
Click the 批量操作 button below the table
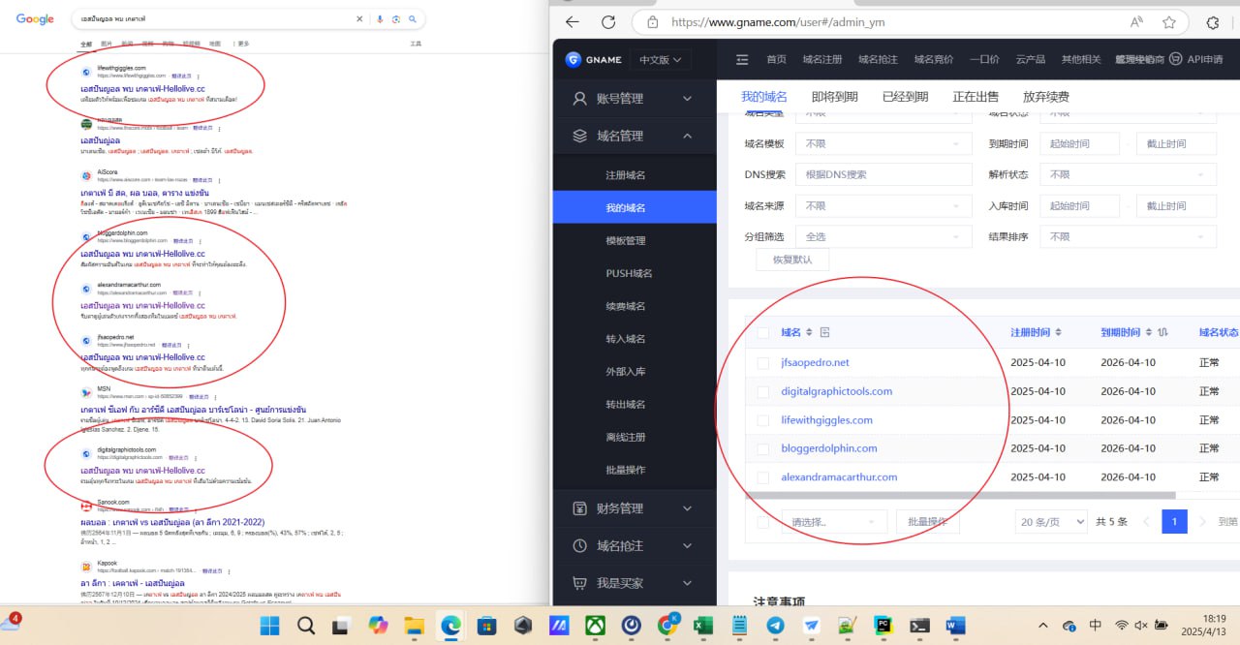pos(927,521)
